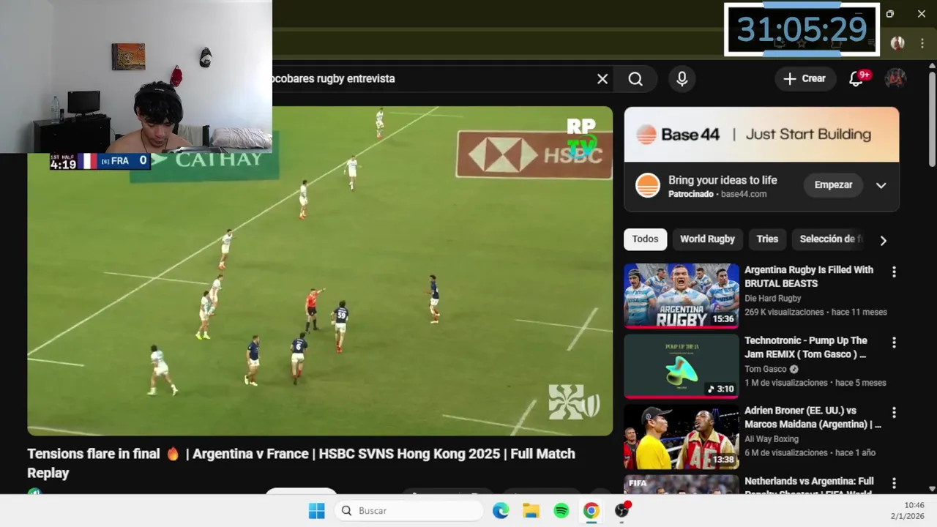
Task: Open the YouTube account avatar menu
Action: point(895,78)
